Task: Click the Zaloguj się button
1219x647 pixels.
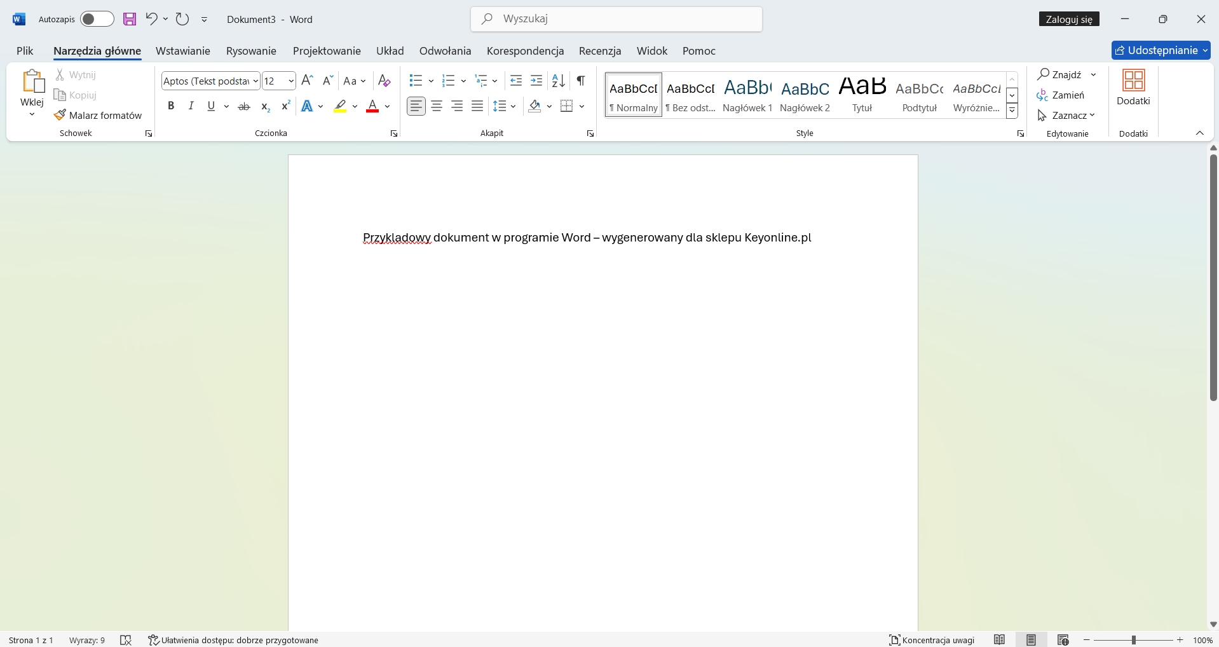Action: (x=1069, y=19)
